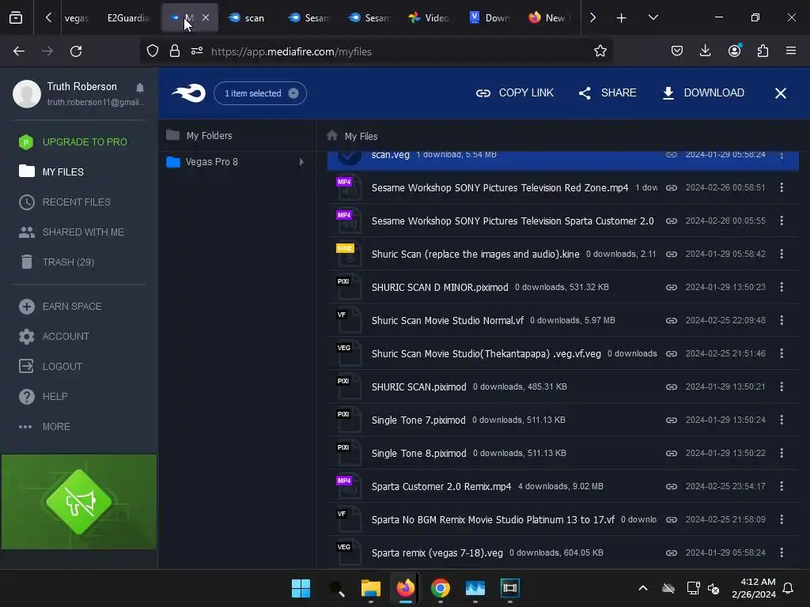Click the My Files home breadcrumb icon
This screenshot has height=607, width=810.
[332, 136]
